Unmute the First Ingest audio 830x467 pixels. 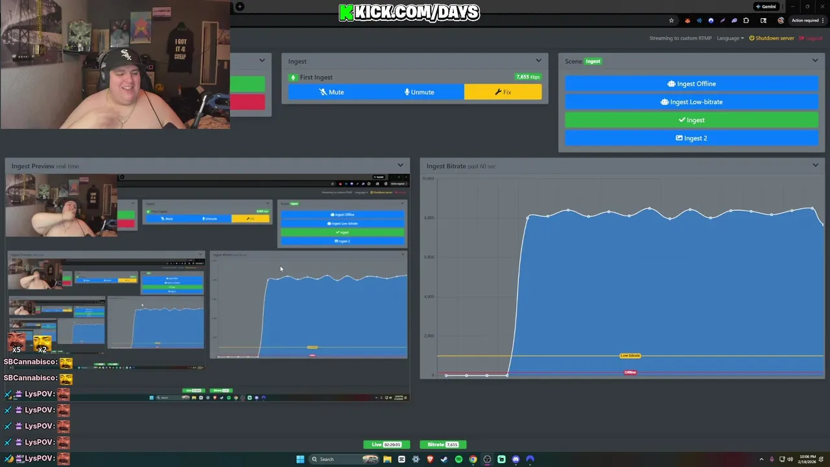pyautogui.click(x=420, y=92)
